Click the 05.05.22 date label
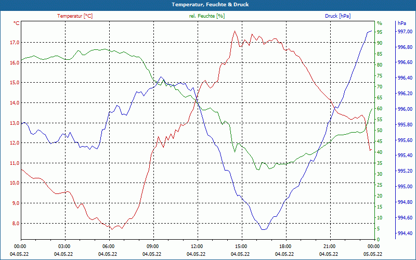 click(x=373, y=254)
